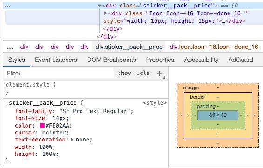Show hidden breadcrumbs via the ellipsis

point(10,47)
